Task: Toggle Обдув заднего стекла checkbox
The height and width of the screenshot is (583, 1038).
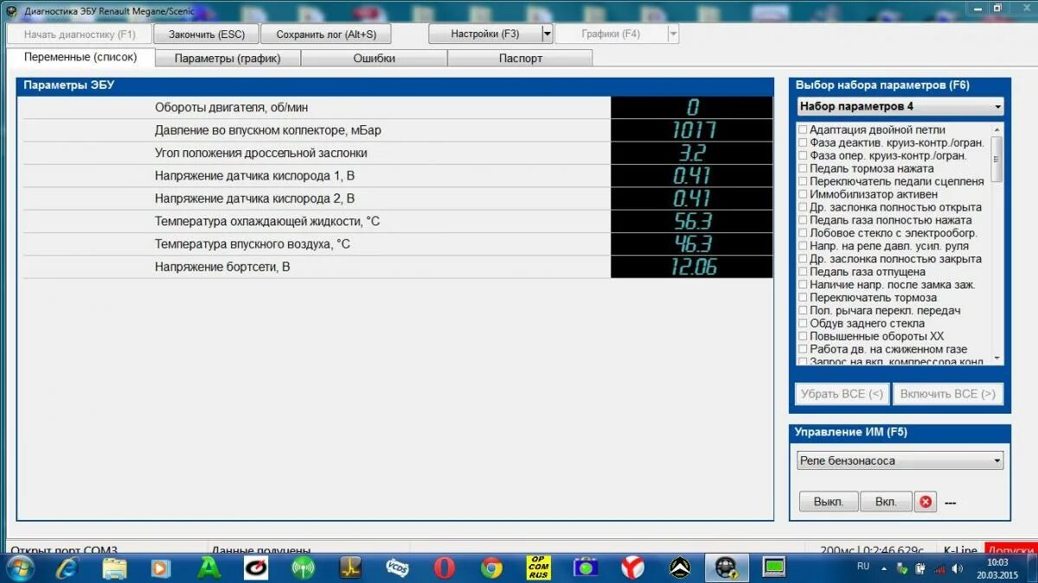Action: click(803, 323)
